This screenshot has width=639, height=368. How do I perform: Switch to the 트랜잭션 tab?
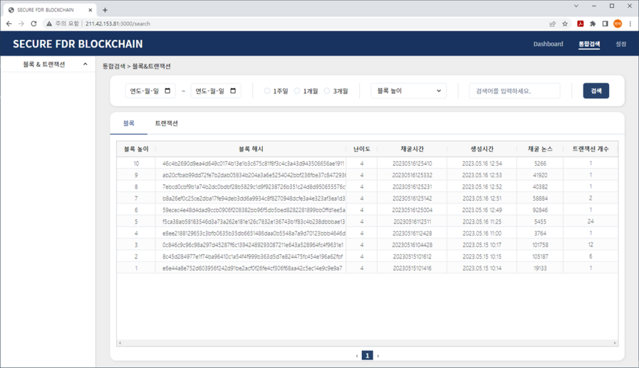(167, 123)
